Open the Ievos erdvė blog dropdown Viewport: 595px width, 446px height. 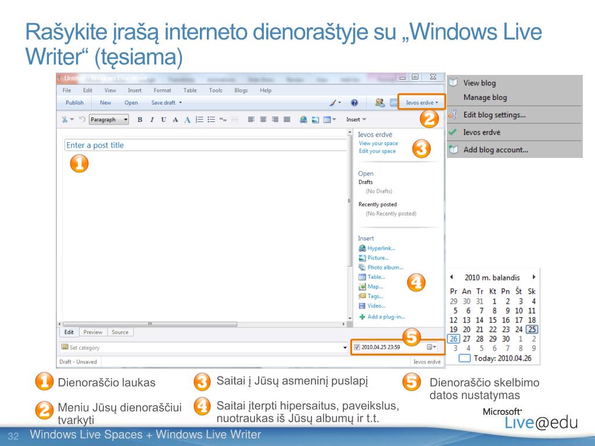(x=422, y=102)
